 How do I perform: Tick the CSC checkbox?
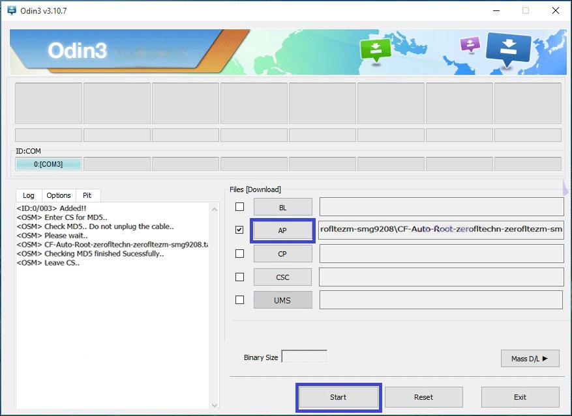[x=239, y=277]
